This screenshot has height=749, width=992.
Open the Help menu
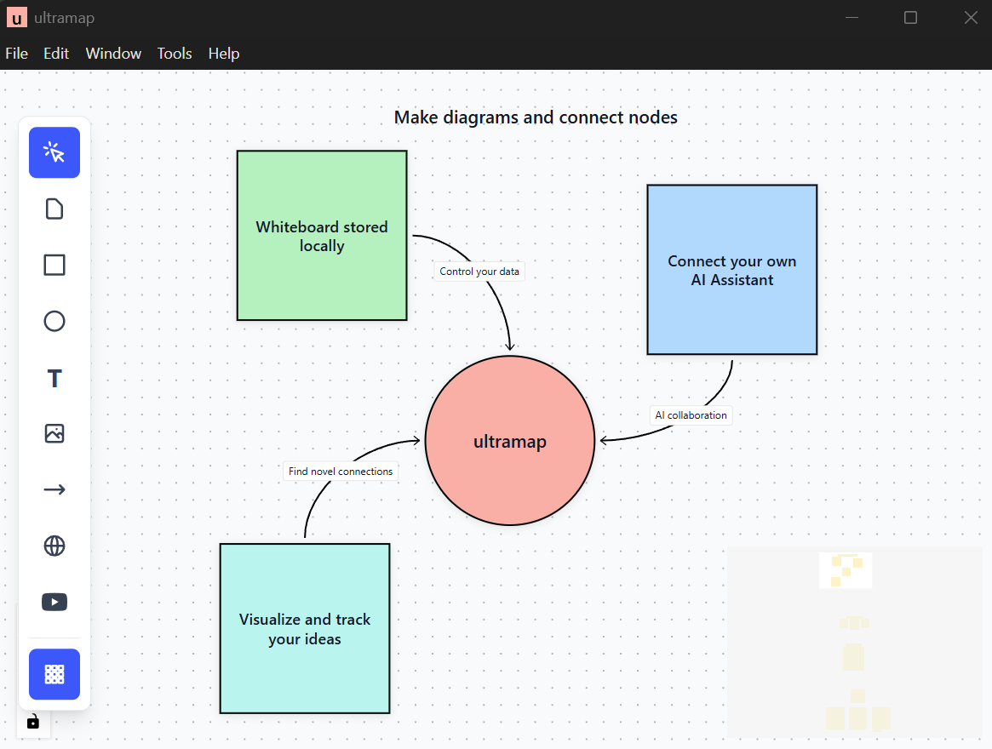(x=224, y=53)
